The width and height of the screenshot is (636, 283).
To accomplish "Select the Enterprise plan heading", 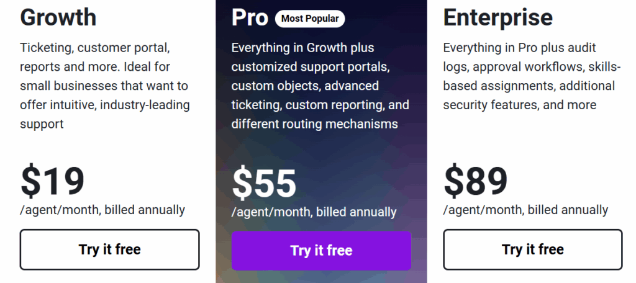I will point(497,17).
